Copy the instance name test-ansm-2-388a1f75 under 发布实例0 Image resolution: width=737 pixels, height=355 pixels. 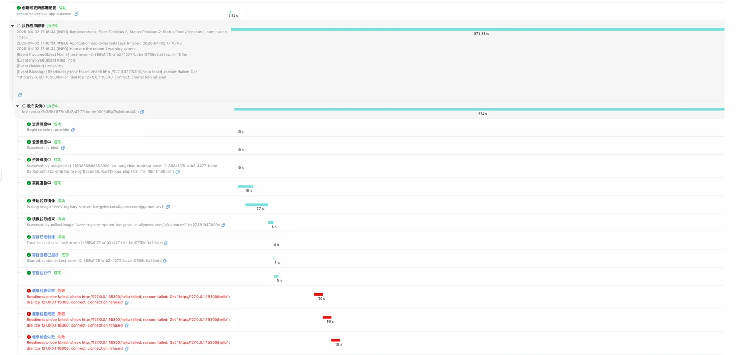click(142, 112)
